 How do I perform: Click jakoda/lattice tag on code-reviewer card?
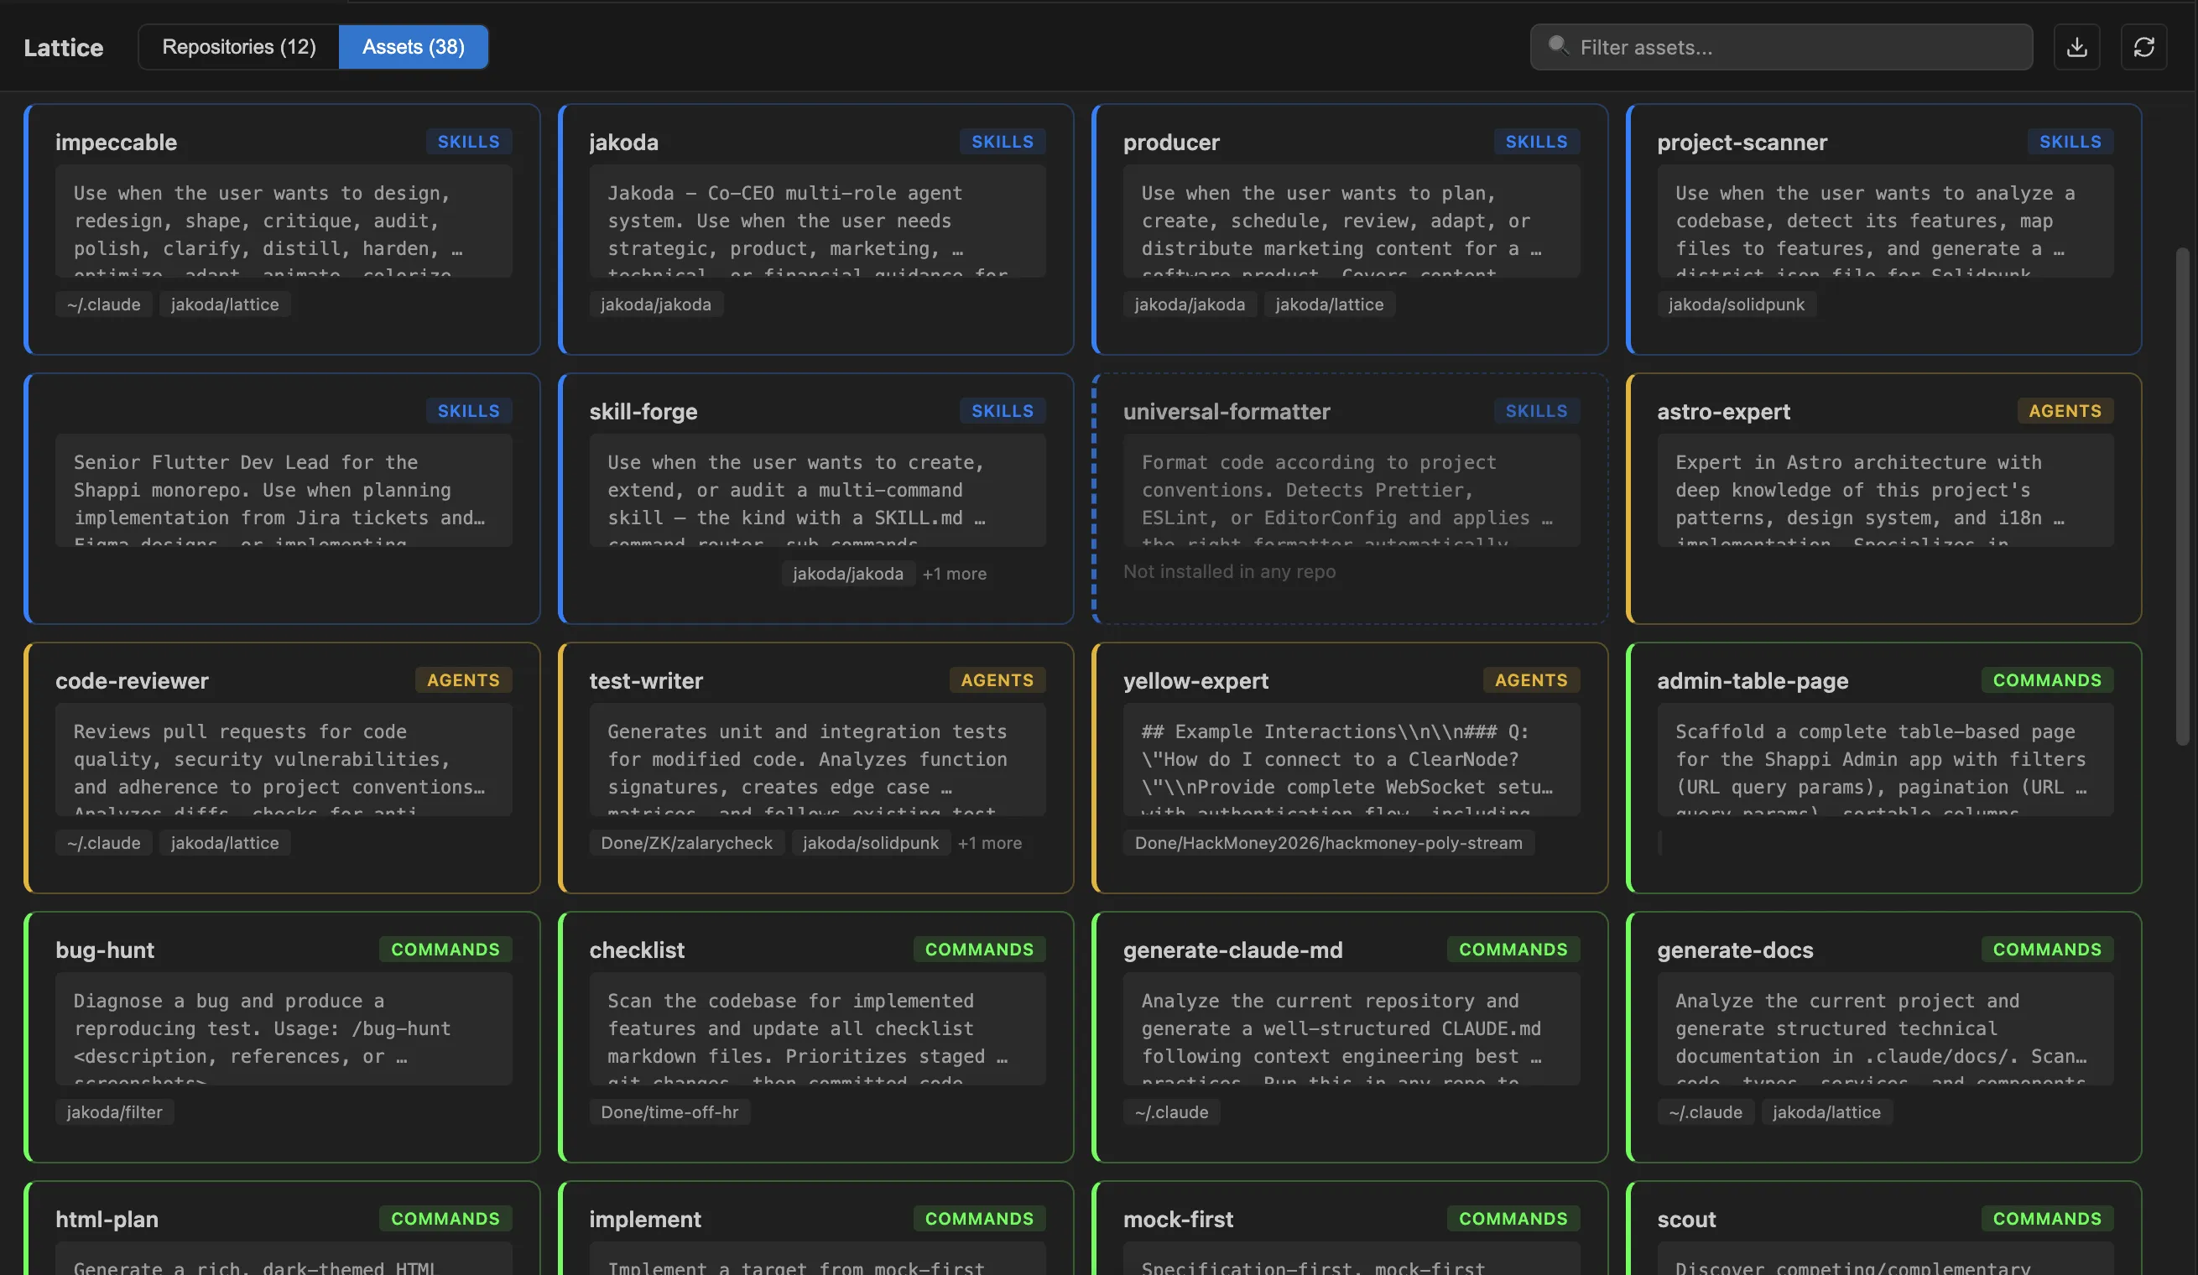(225, 843)
